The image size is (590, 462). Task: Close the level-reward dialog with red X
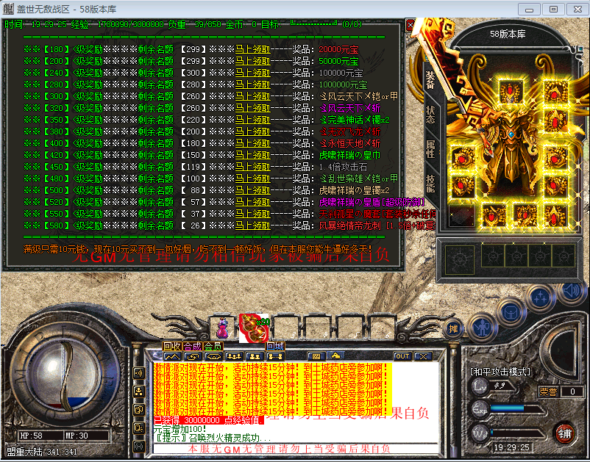click(x=410, y=25)
